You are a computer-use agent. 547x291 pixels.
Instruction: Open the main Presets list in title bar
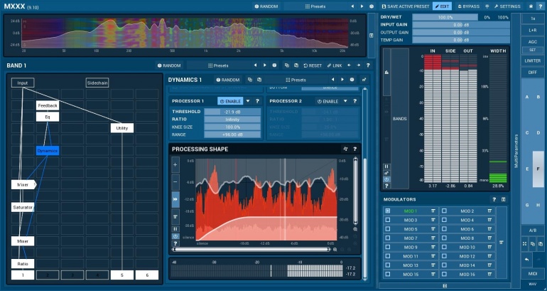pos(317,6)
